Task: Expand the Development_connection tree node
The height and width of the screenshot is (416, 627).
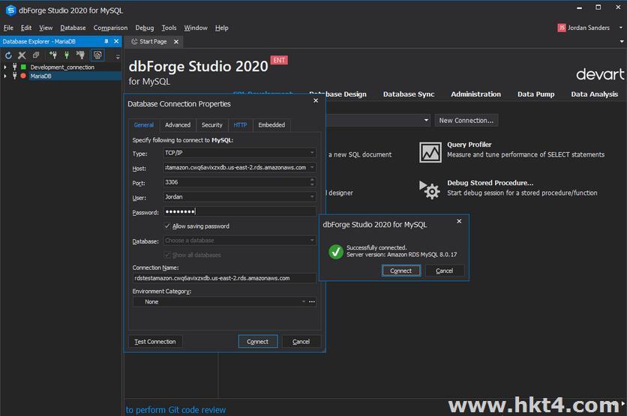Action: pos(5,67)
